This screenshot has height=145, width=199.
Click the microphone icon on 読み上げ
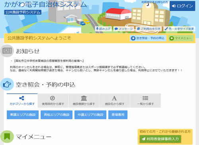tap(97, 29)
